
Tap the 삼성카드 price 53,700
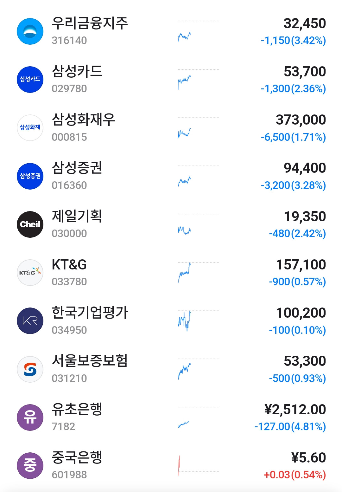coord(305,72)
